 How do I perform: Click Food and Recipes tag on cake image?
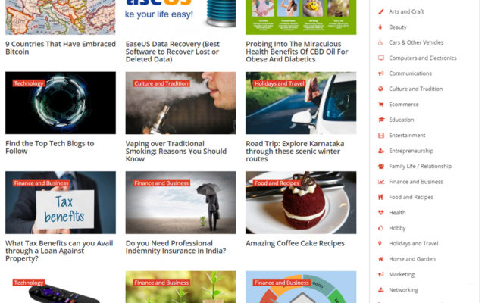[277, 183]
